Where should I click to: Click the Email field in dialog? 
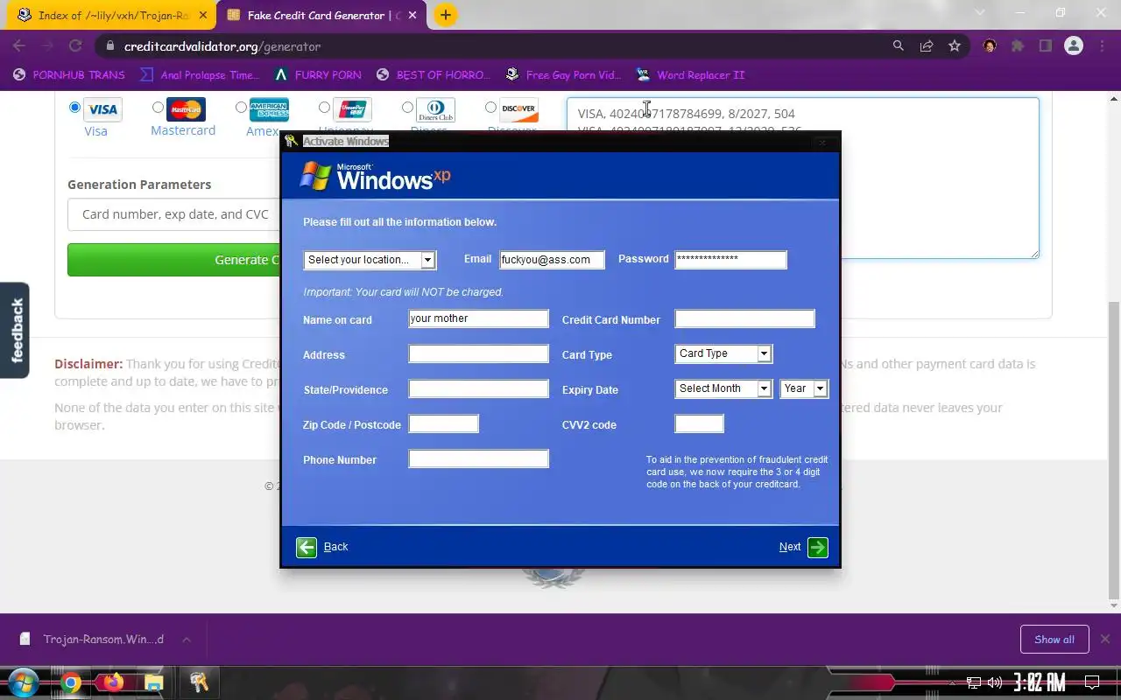[552, 260]
